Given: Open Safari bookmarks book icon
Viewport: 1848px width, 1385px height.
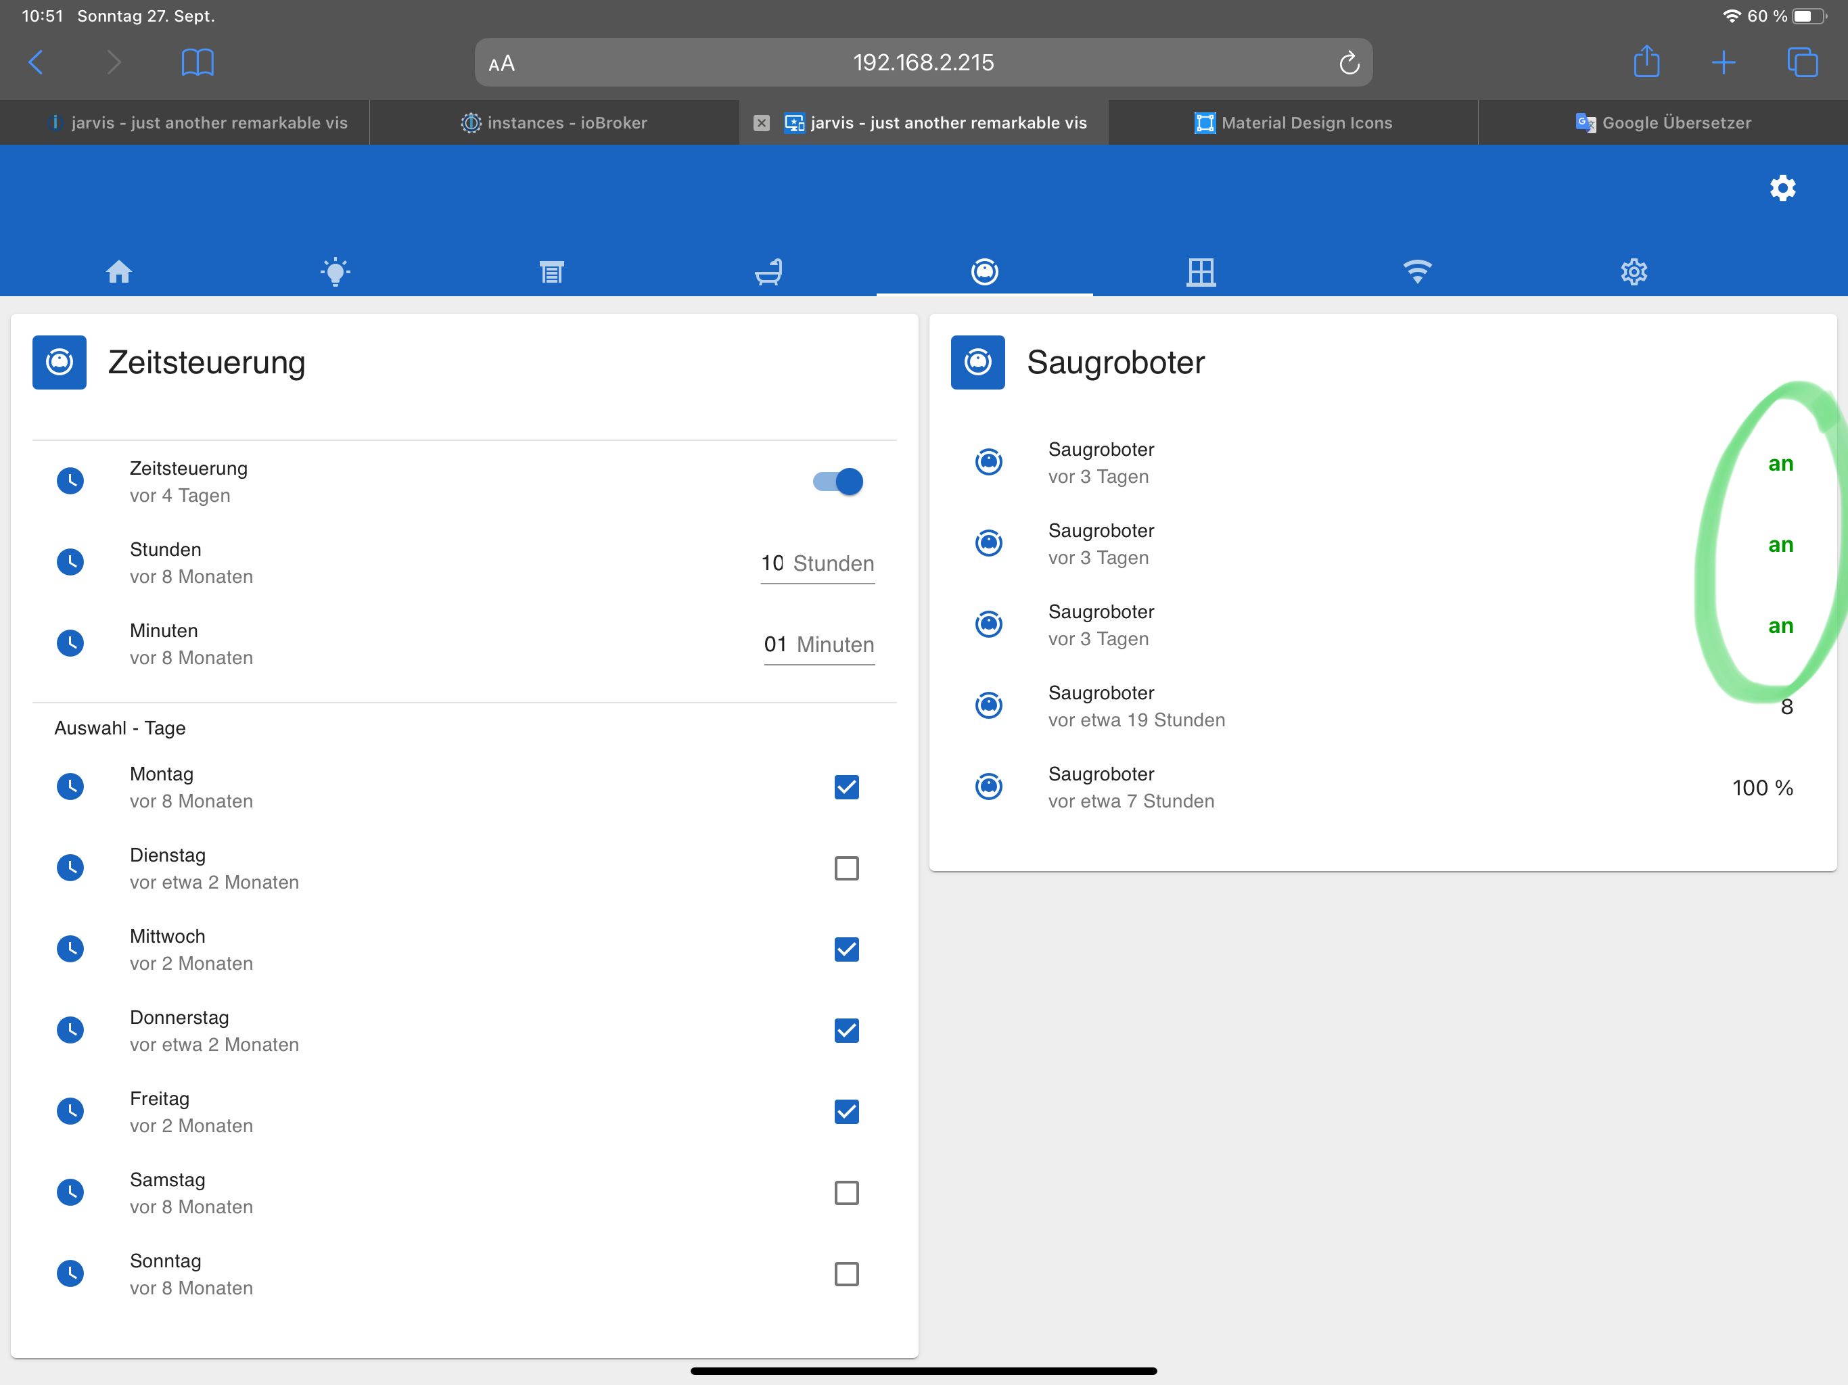Looking at the screenshot, I should [197, 63].
